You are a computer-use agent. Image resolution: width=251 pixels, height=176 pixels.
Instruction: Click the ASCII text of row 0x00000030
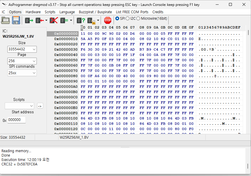[x=219, y=49]
